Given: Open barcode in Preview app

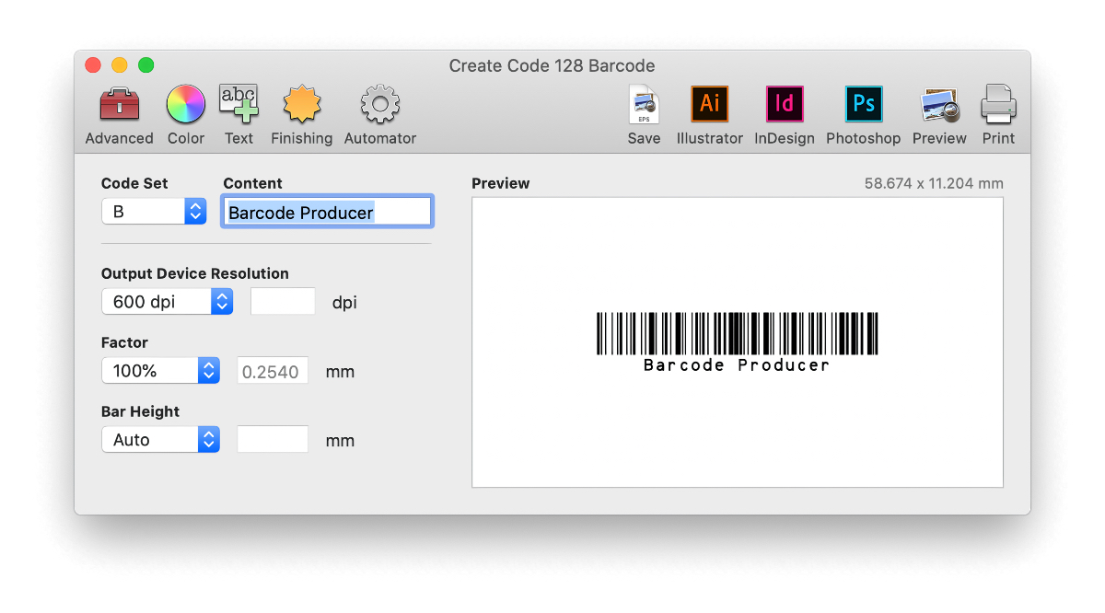Looking at the screenshot, I should tap(940, 105).
